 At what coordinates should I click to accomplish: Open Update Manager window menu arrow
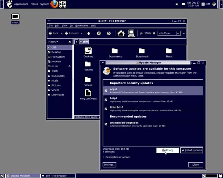point(103,63)
